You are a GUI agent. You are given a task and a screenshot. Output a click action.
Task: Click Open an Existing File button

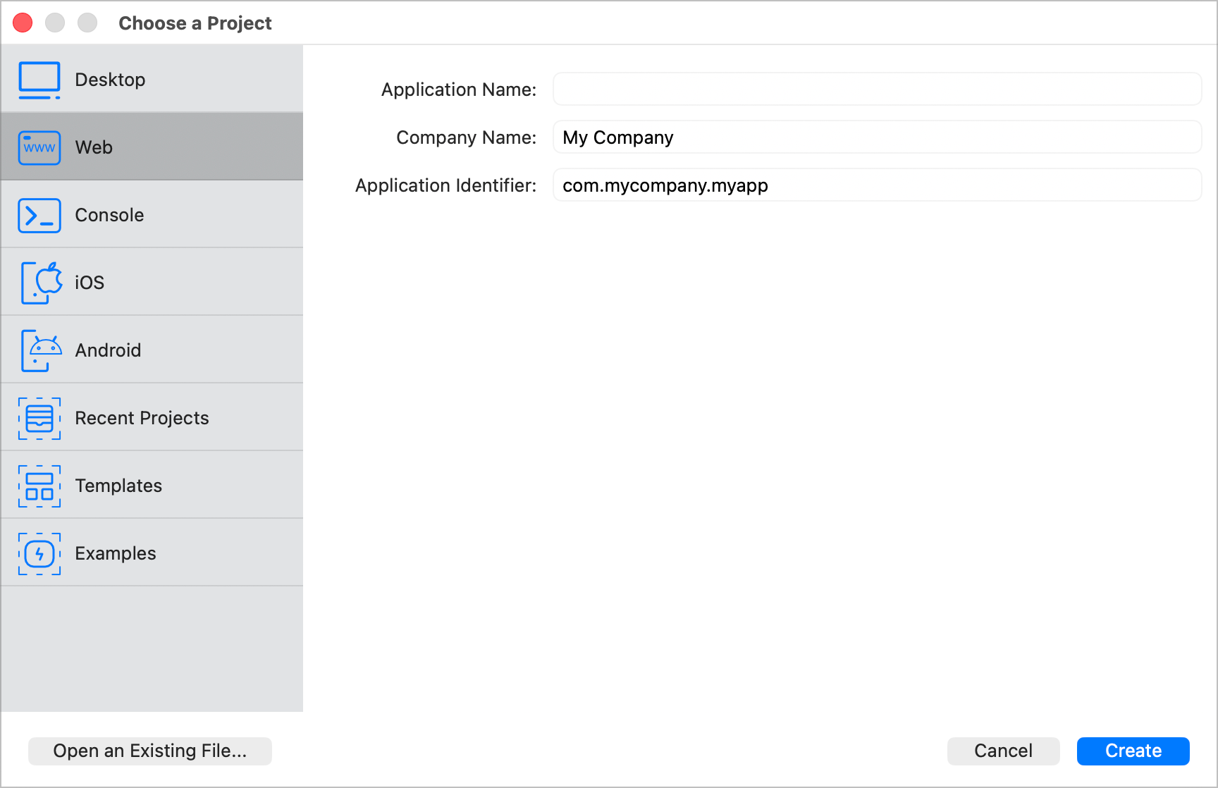[x=150, y=751]
